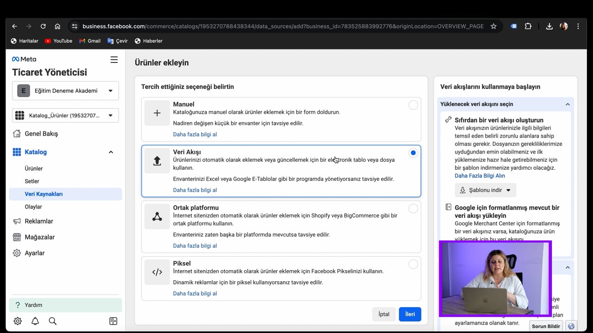Click the browser address bar URL
This screenshot has width=593, height=333.
pos(283,26)
